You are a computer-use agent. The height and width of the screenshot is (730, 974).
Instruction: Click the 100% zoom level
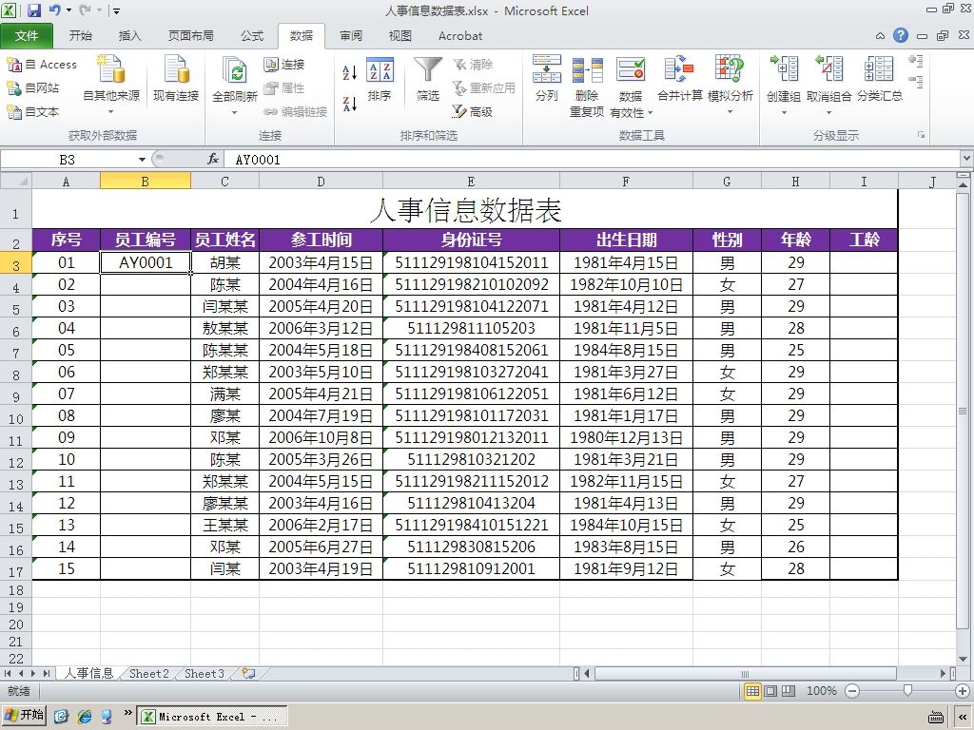[821, 691]
